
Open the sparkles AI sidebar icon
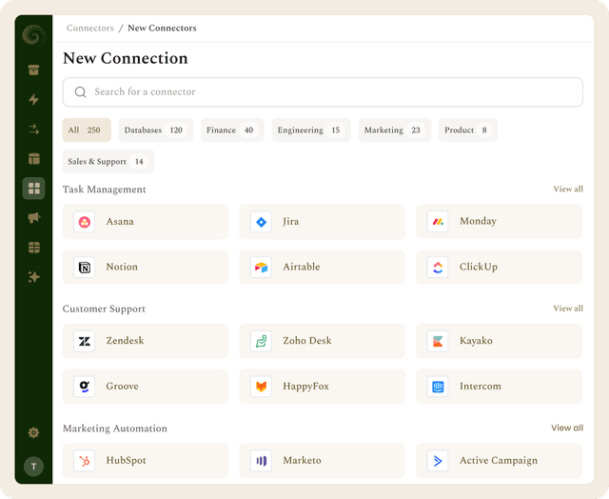[x=34, y=277]
